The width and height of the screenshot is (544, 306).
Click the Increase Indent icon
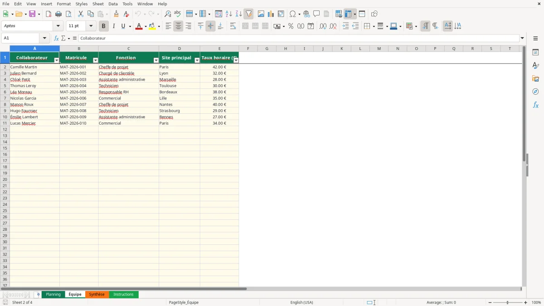[x=345, y=26]
